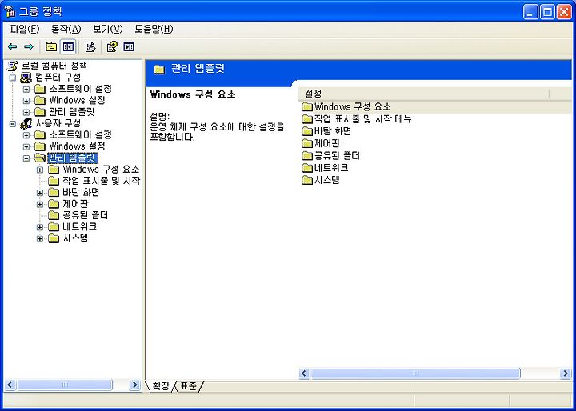Open the 동작(A) menu
Screen dimensions: 576x411
(x=66, y=29)
